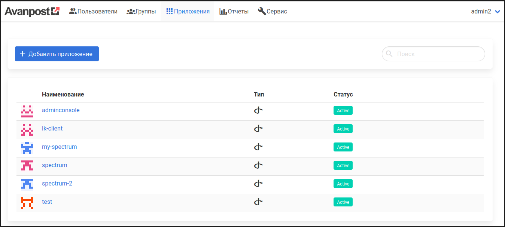The width and height of the screenshot is (505, 227).
Task: Open the Пользователи menu
Action: [x=93, y=12]
